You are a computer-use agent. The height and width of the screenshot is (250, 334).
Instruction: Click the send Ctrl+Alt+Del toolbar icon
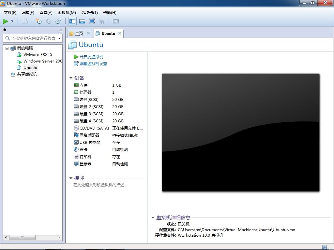tap(25, 21)
